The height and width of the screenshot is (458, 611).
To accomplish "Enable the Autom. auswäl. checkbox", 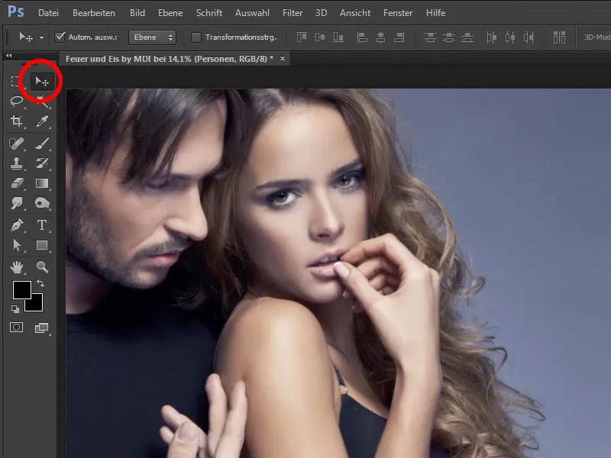I will (60, 35).
